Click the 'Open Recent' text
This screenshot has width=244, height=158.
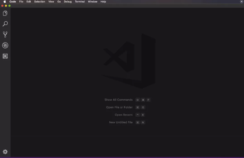point(123,115)
